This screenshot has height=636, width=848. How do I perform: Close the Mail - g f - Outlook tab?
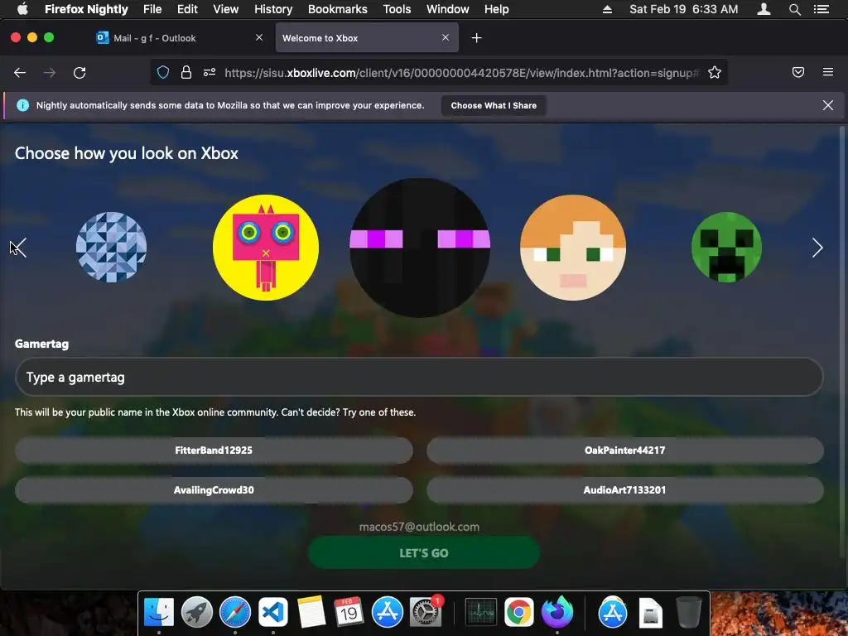tap(259, 37)
